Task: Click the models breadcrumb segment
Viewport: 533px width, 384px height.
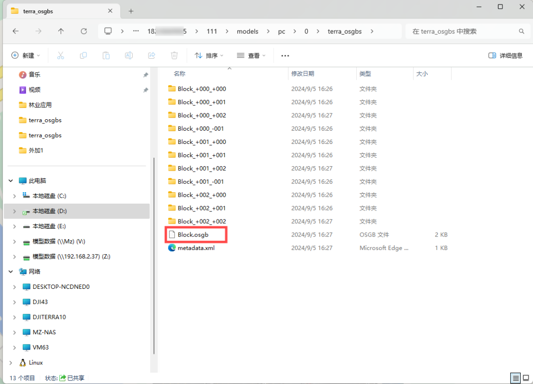Action: (247, 31)
